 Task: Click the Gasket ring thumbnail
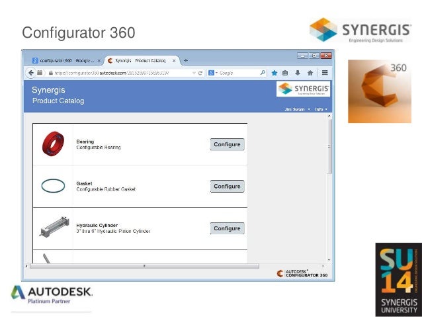(53, 186)
